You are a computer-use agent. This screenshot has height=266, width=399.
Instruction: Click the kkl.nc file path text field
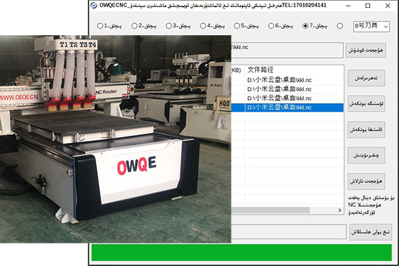click(286, 50)
